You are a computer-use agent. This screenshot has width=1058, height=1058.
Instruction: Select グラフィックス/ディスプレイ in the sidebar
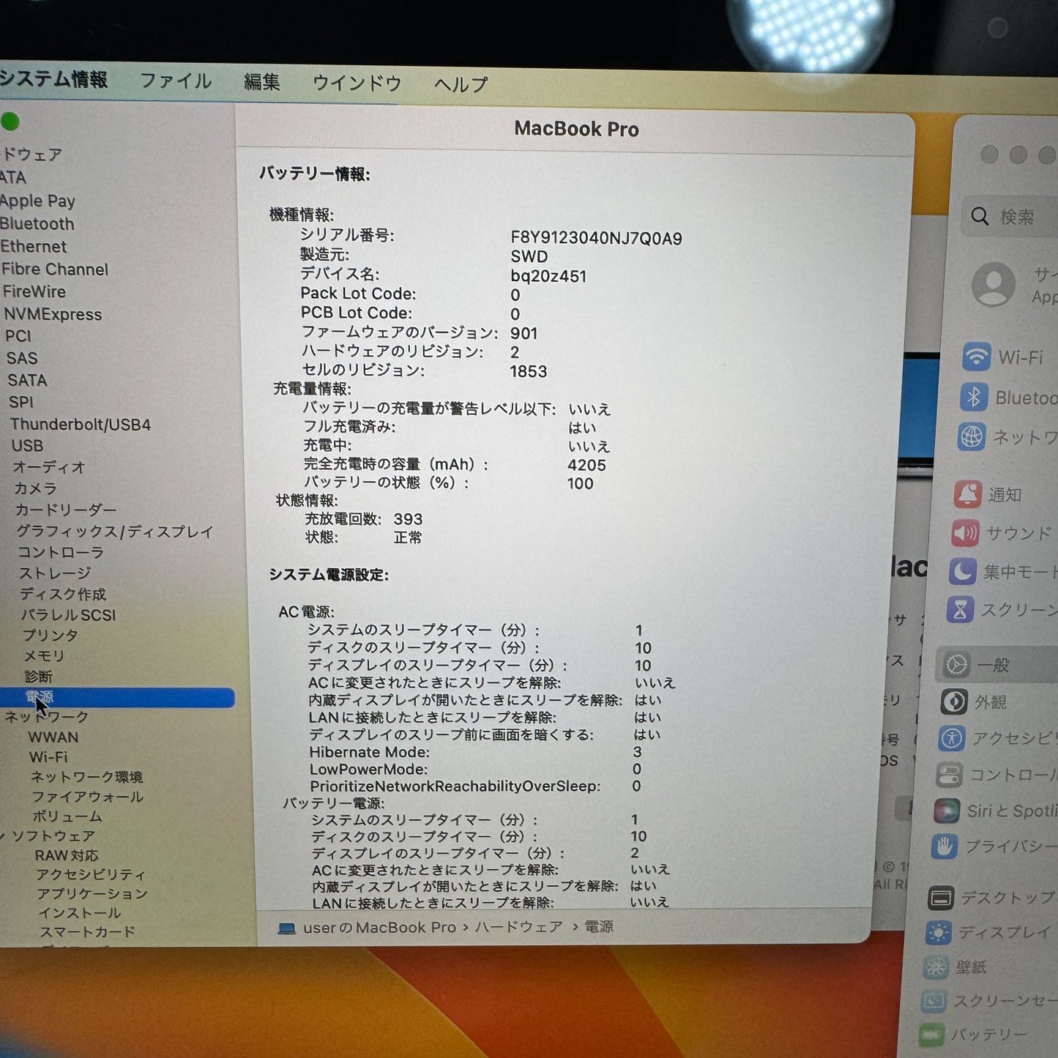[x=115, y=531]
